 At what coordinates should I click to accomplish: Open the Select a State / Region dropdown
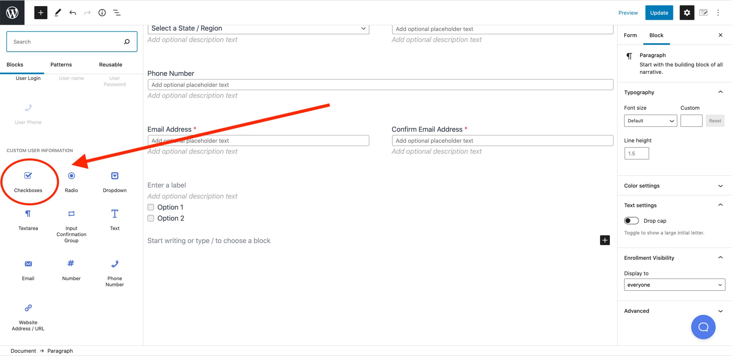click(x=258, y=29)
